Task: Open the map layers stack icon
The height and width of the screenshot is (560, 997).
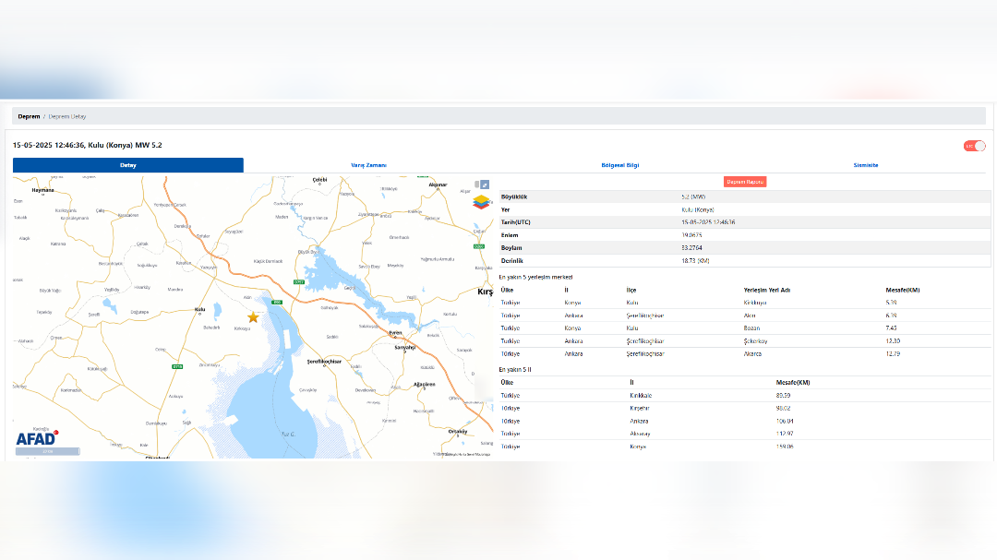Action: click(481, 202)
